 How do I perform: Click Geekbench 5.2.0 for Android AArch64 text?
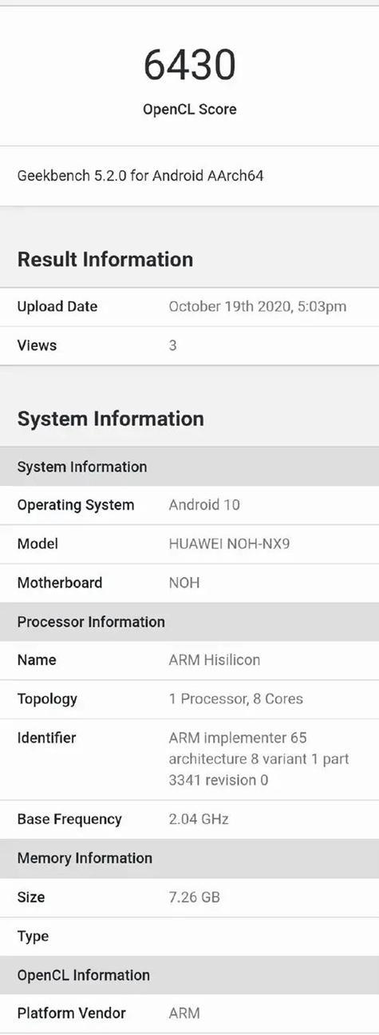tap(140, 175)
